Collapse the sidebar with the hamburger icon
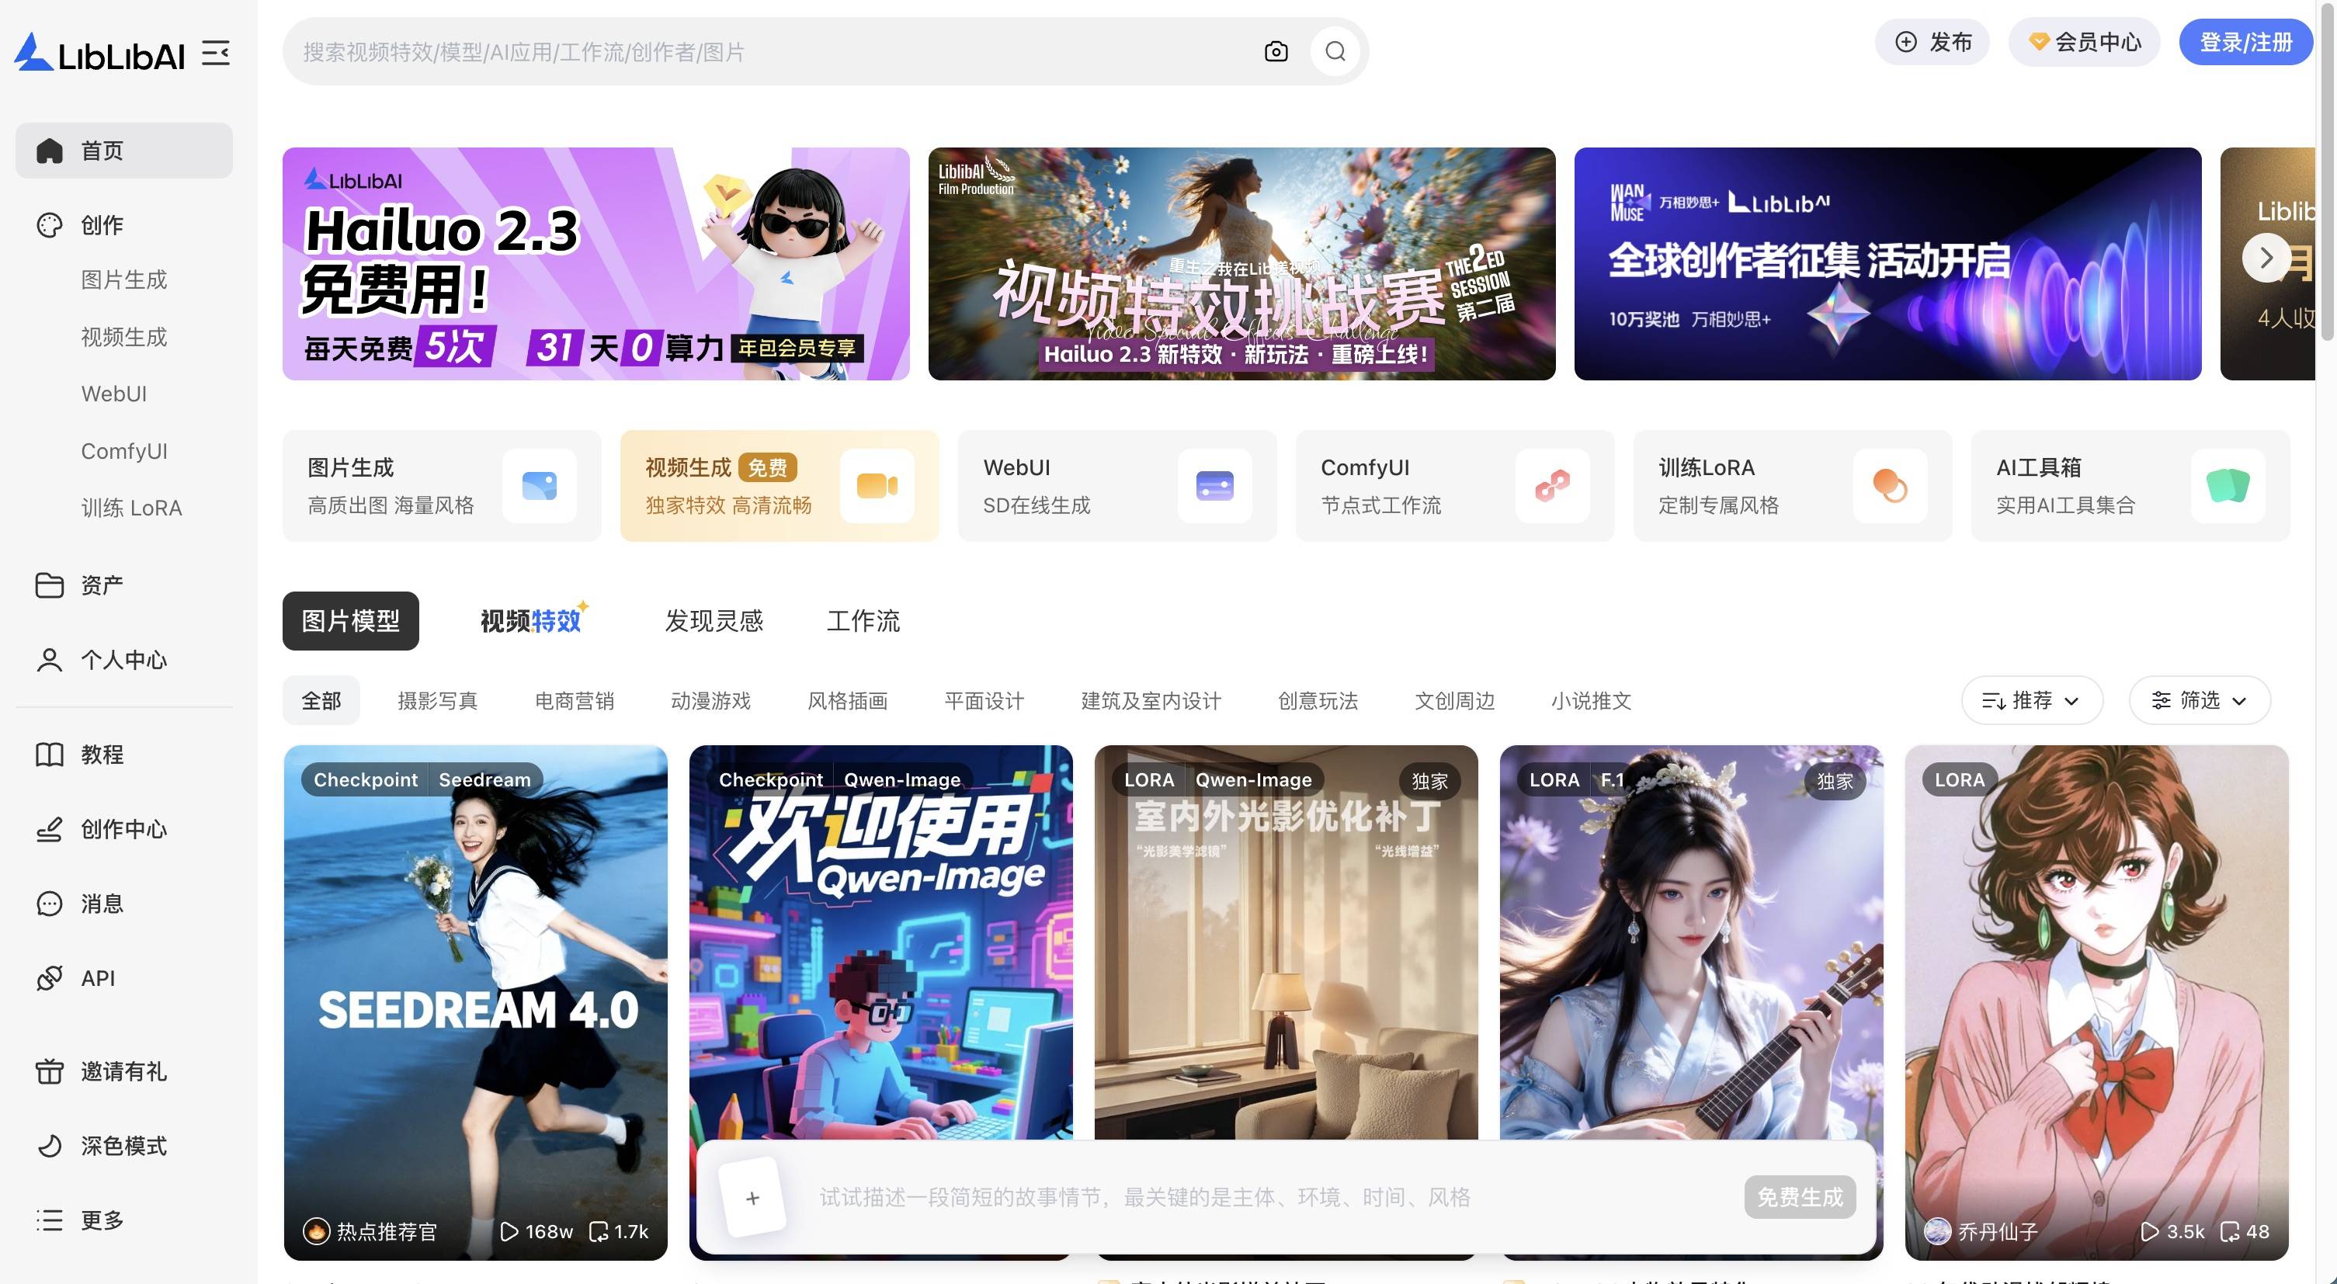2337x1284 pixels. (216, 54)
